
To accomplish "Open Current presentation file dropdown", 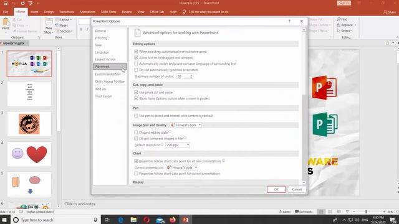I will pos(182,167).
